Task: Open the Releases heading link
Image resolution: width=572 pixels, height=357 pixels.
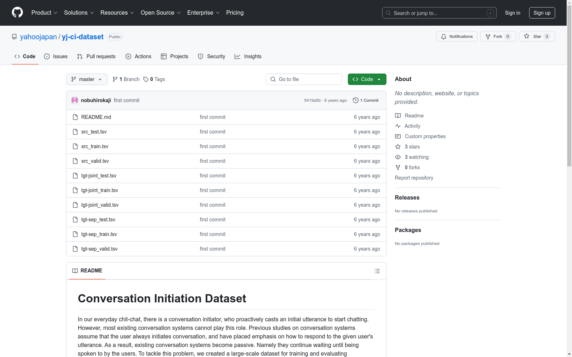Action: pos(407,197)
